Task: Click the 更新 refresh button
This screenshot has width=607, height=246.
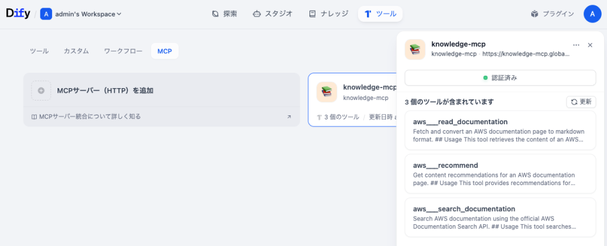Action: (x=581, y=102)
